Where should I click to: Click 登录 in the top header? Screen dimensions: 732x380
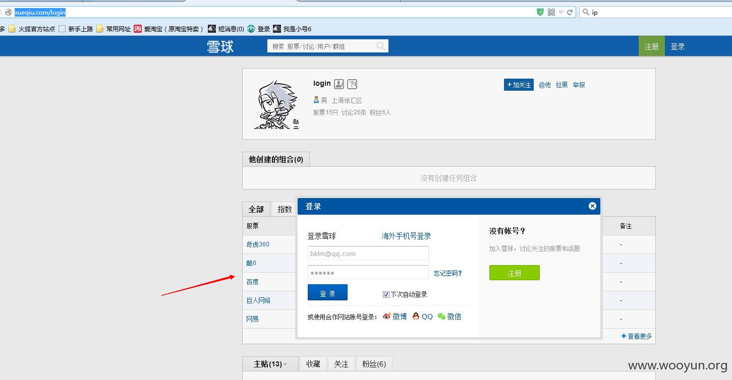pyautogui.click(x=678, y=46)
